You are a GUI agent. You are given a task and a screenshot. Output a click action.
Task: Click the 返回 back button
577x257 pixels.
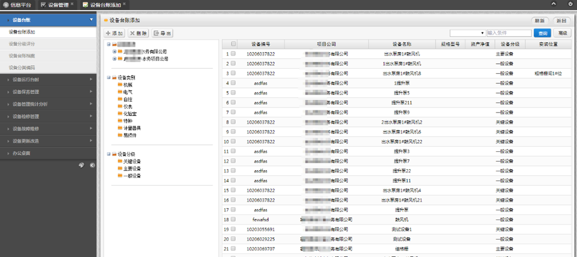561,21
